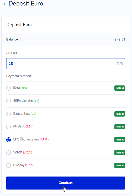The height and width of the screenshot is (196, 132).
Task: Select the SEPA transfer radio button
Action: click(x=8, y=101)
